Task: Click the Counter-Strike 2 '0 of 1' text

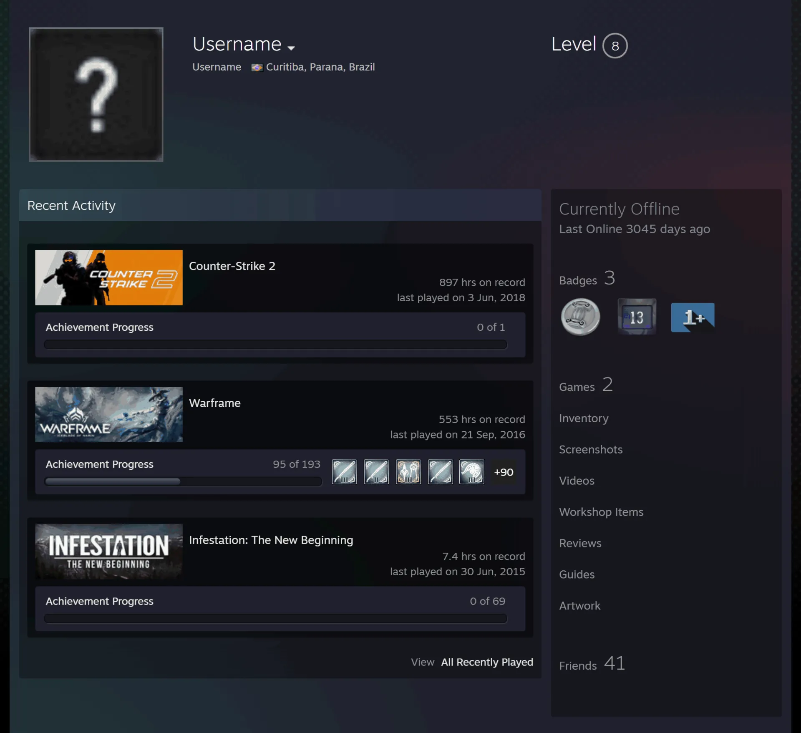Action: [491, 327]
